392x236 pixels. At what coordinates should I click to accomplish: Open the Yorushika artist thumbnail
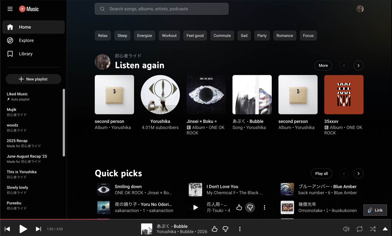pos(160,95)
